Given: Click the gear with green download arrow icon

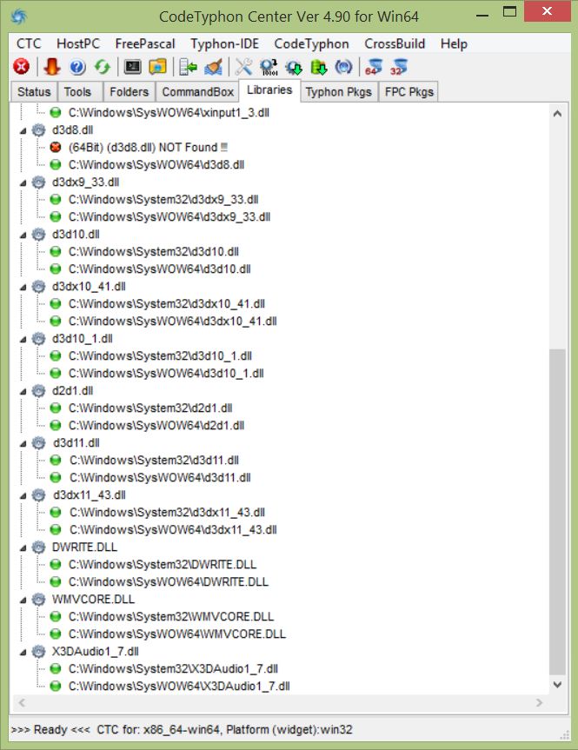Looking at the screenshot, I should point(294,67).
